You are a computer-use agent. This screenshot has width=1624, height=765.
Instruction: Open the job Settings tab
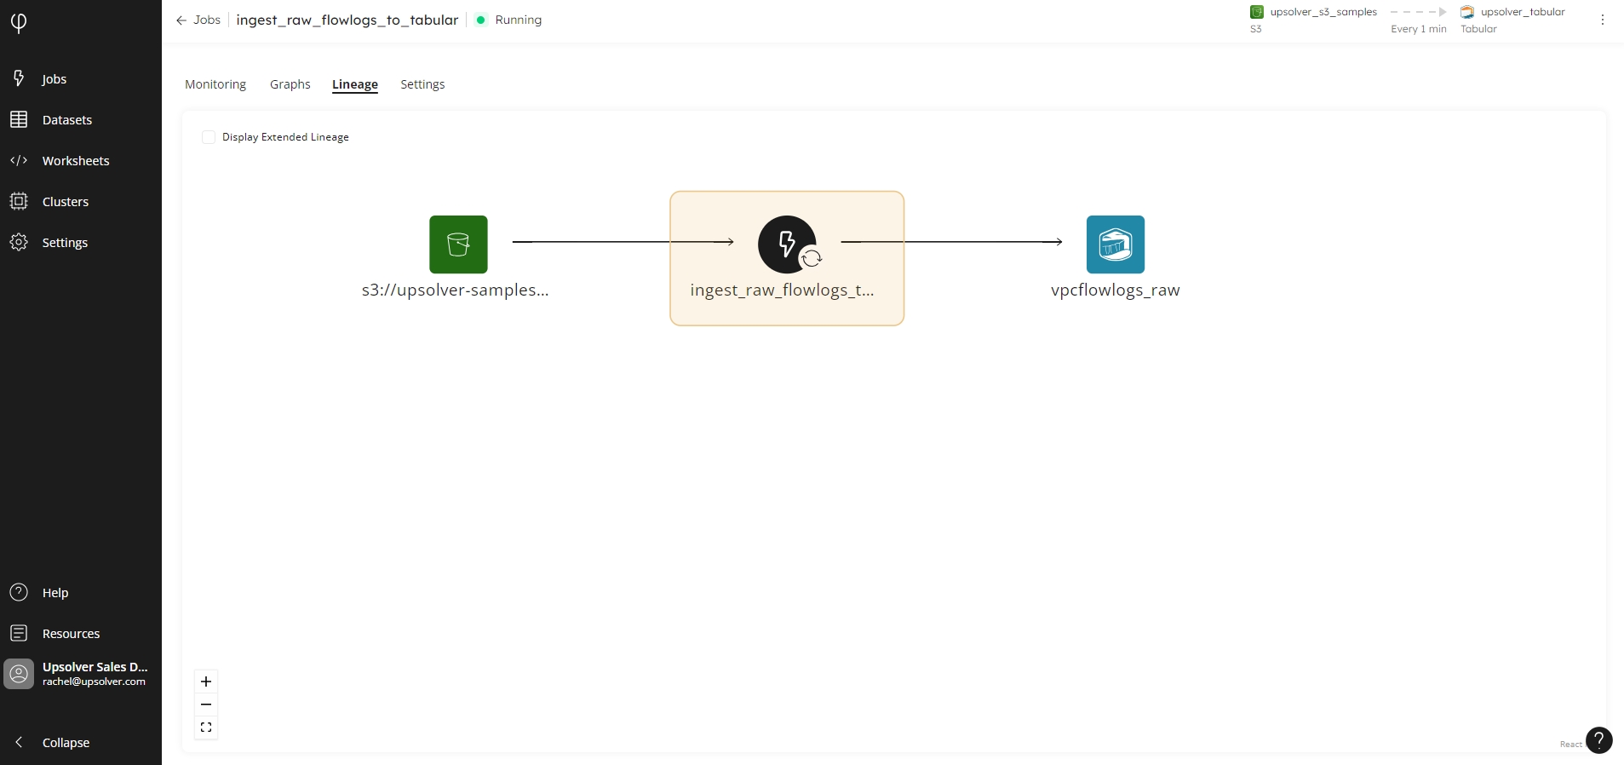[x=422, y=84]
